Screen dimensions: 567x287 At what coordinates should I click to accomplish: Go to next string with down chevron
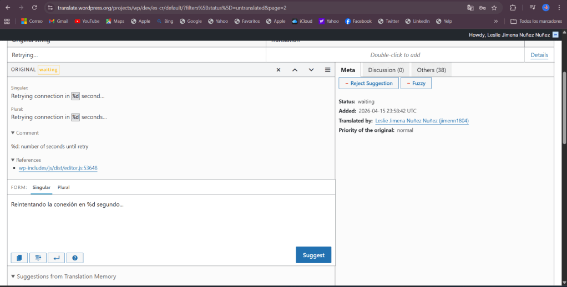tap(311, 70)
